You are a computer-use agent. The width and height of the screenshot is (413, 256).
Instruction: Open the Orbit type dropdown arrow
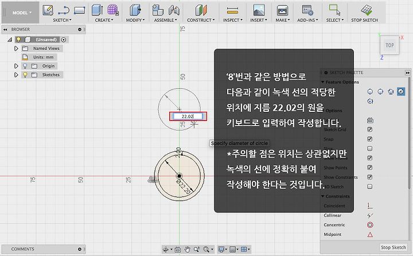click(171, 250)
